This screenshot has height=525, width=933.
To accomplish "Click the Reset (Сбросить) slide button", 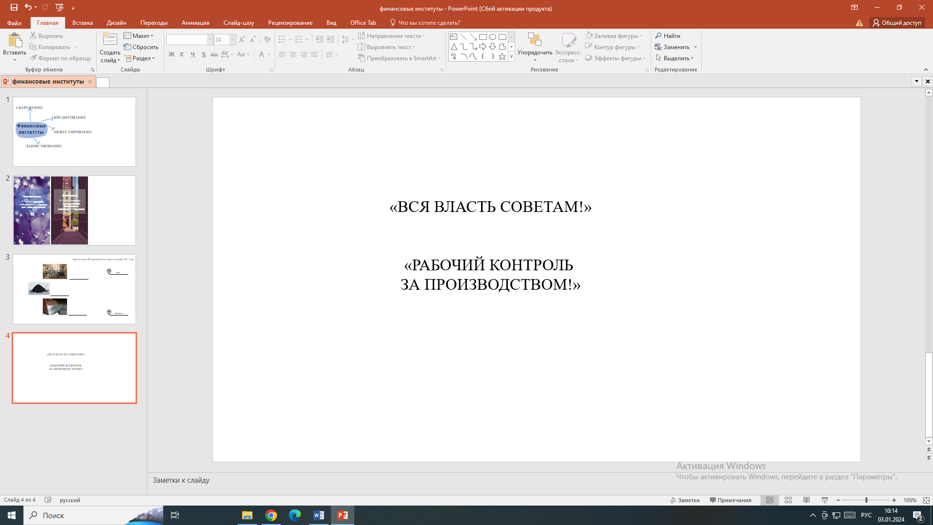I will tap(141, 47).
